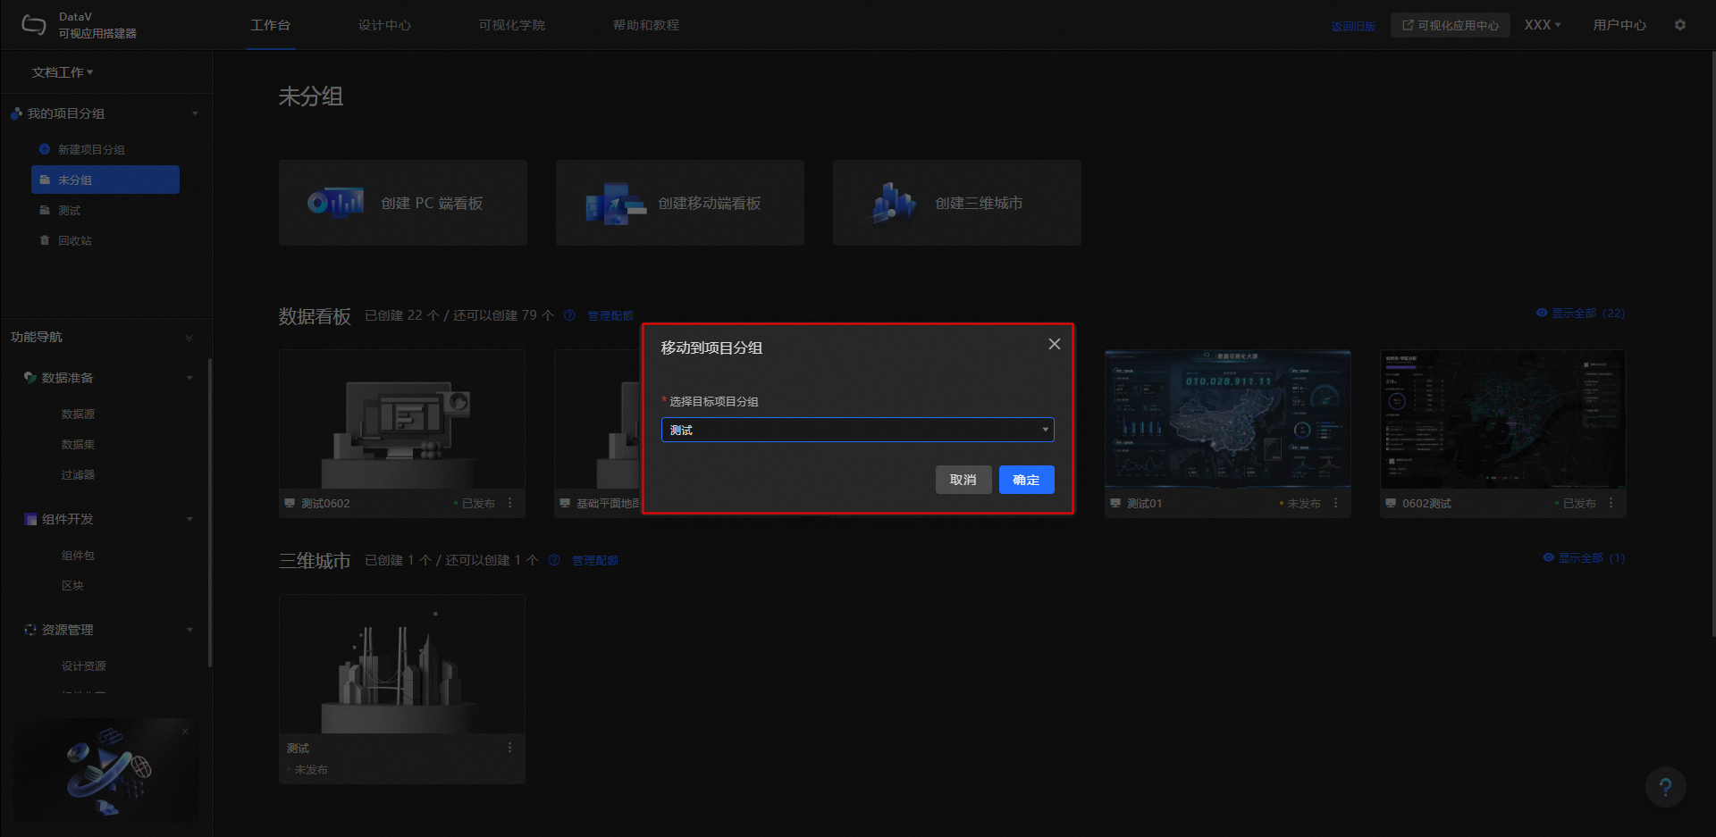
Task: Open the settings gear icon
Action: click(x=1680, y=25)
